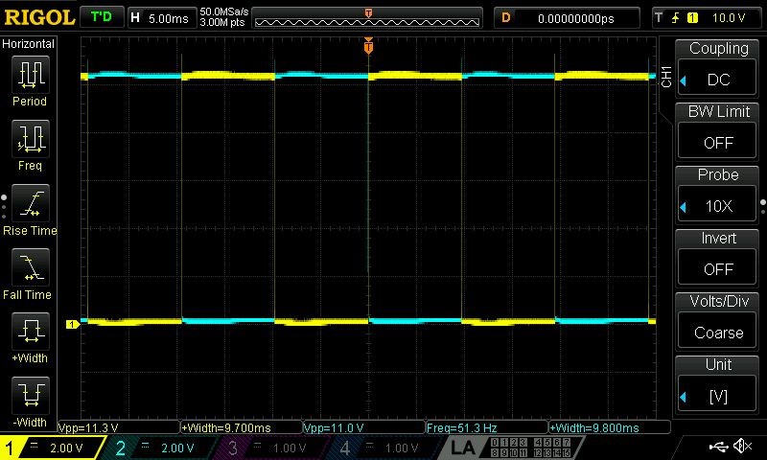The image size is (767, 460).
Task: Click the H 5.00ms timebase readout
Action: tap(161, 18)
